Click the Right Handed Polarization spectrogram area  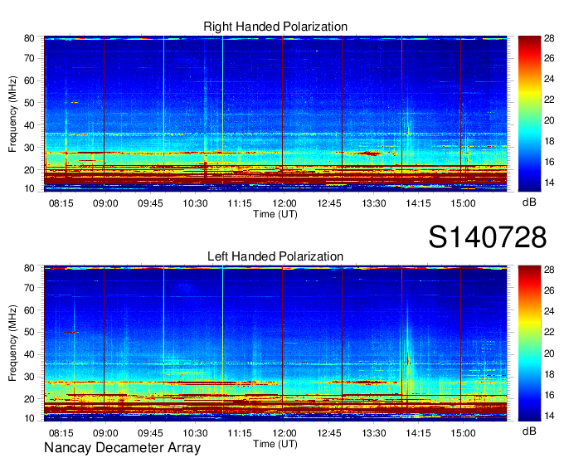click(275, 114)
